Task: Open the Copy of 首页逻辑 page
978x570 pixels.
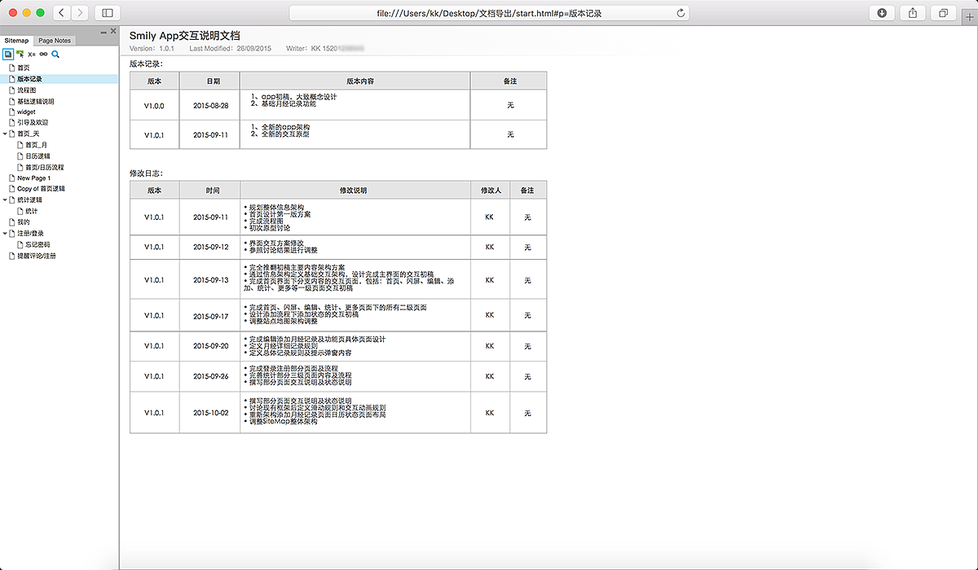Action: click(41, 189)
